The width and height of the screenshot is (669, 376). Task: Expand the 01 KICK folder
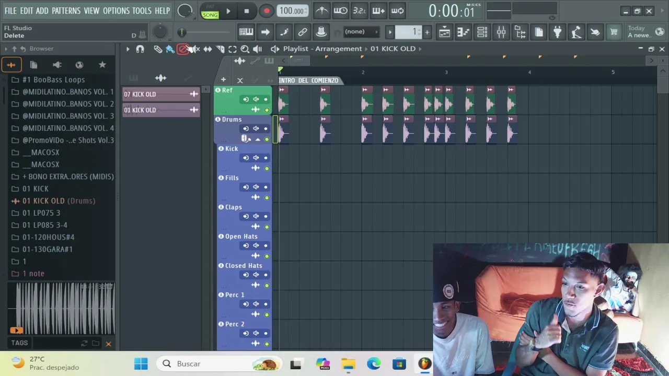[35, 189]
